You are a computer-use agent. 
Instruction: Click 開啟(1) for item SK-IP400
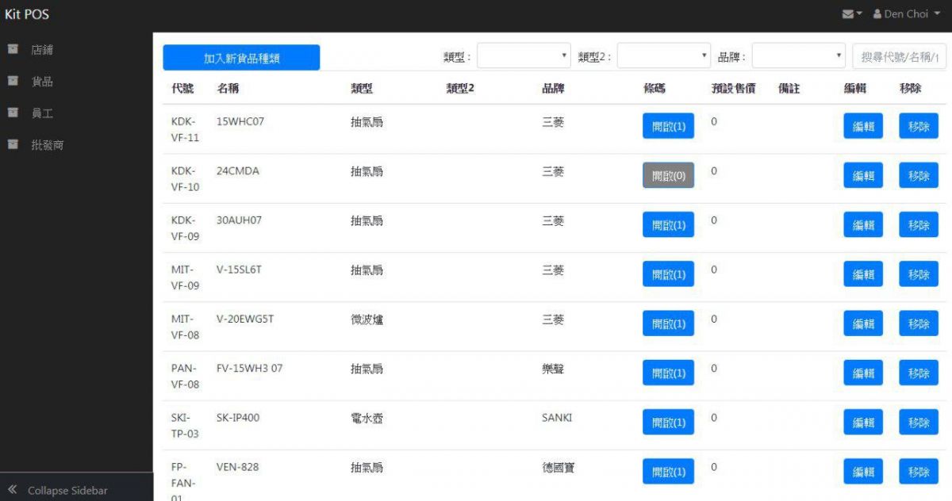[x=668, y=423]
